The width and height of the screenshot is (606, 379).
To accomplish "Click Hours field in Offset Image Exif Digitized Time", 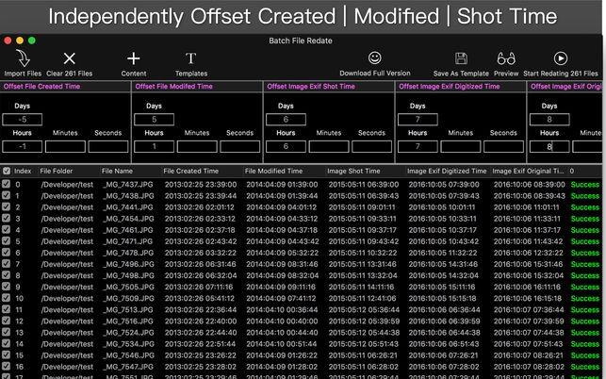I will coord(418,146).
